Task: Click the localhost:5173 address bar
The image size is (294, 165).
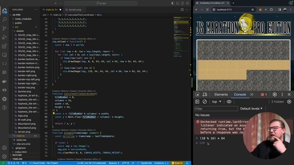Action: (x=232, y=10)
